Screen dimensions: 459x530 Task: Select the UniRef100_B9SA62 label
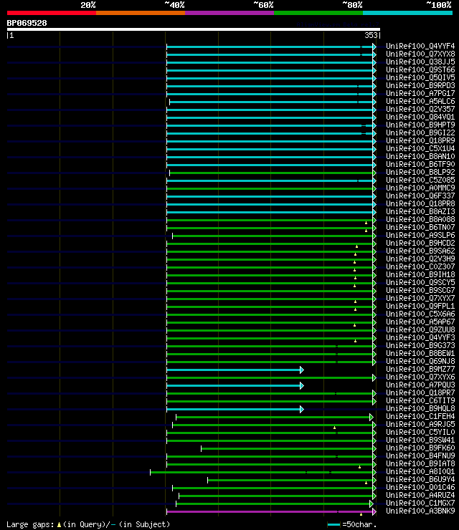tap(420, 251)
